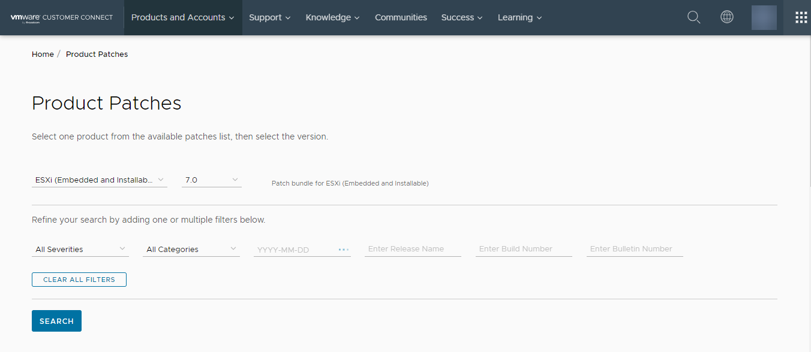The width and height of the screenshot is (811, 352).
Task: Click CLEAR ALL FILTERS button
Action: pyautogui.click(x=79, y=280)
